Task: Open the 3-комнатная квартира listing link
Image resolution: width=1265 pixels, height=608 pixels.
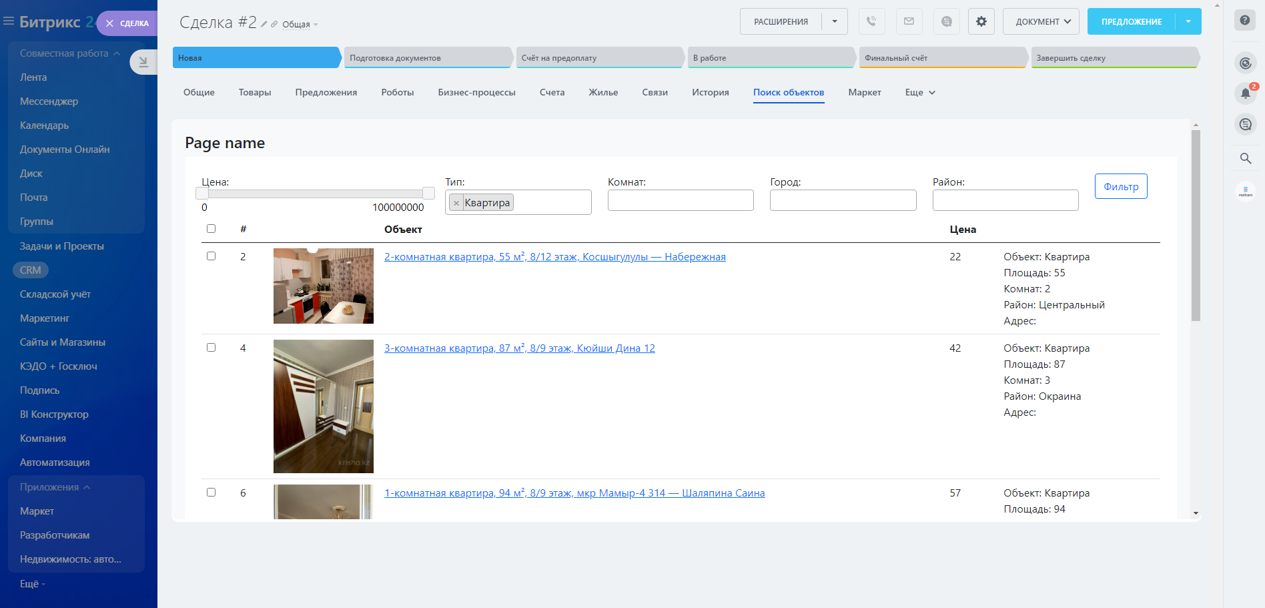Action: tap(519, 348)
